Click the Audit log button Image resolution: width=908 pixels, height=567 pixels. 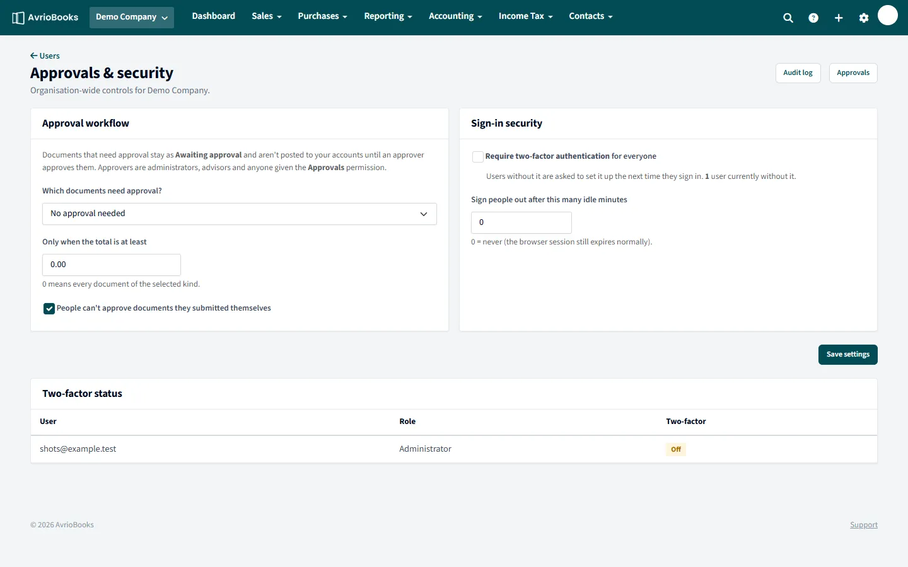[x=798, y=73]
